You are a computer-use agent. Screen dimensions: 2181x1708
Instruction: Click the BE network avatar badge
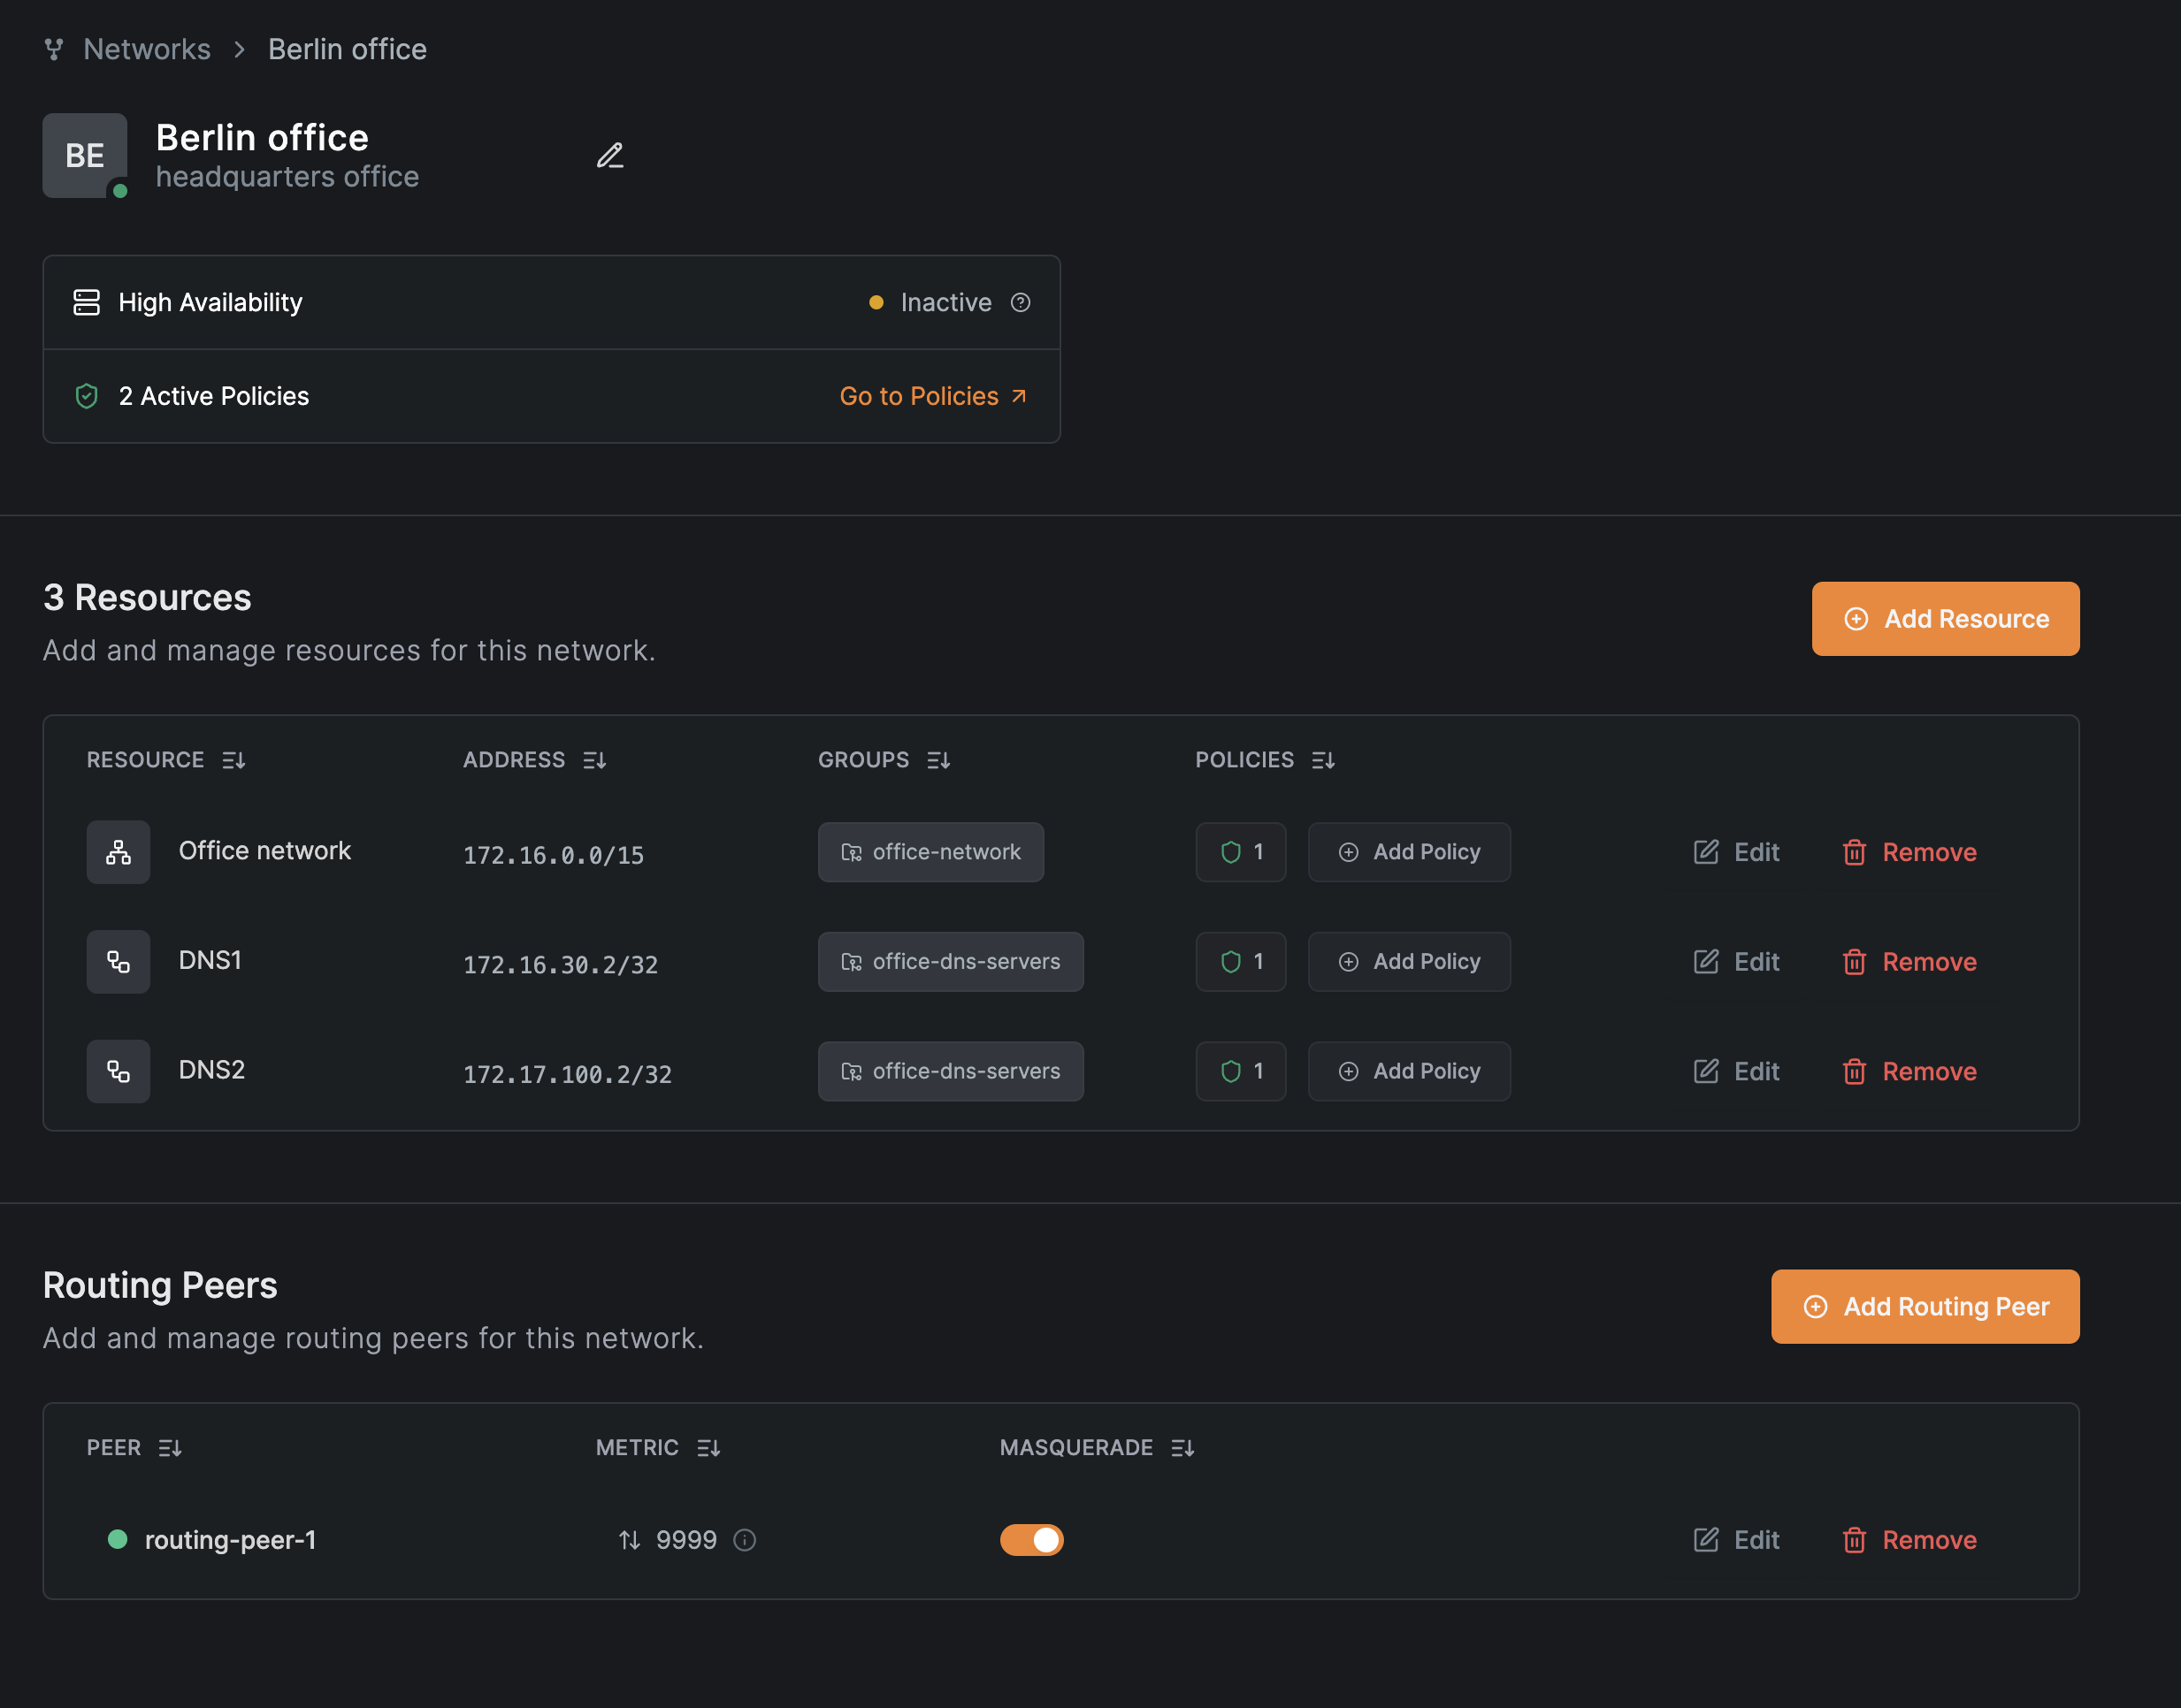pyautogui.click(x=85, y=155)
